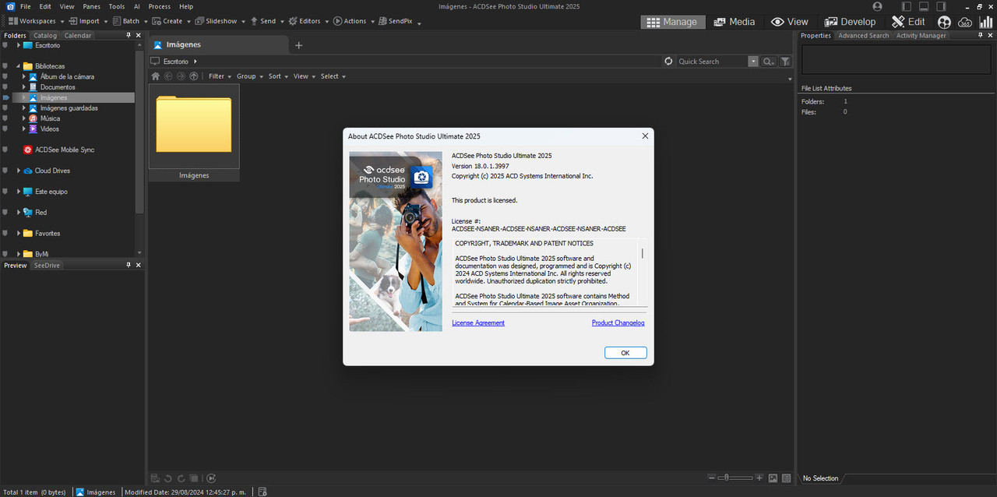Image resolution: width=997 pixels, height=497 pixels.
Task: Toggle the left pane layout icon in title bar
Action: 906,6
